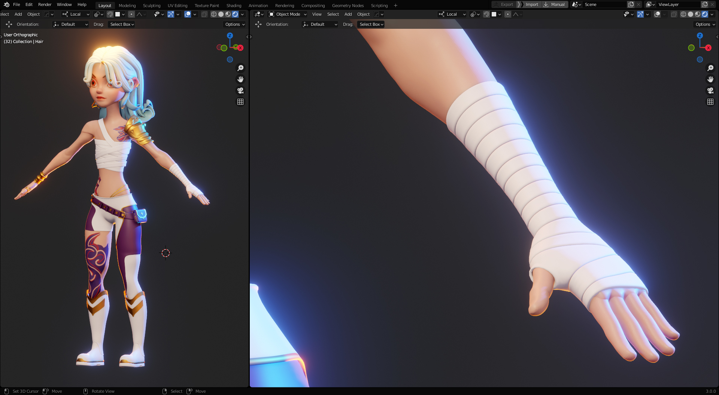719x395 pixels.
Task: Select wireframe shading in left viewport header
Action: [214, 14]
